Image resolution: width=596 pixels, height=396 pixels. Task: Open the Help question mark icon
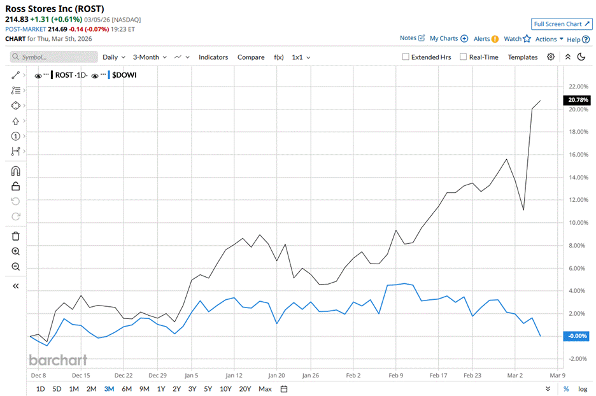click(586, 39)
